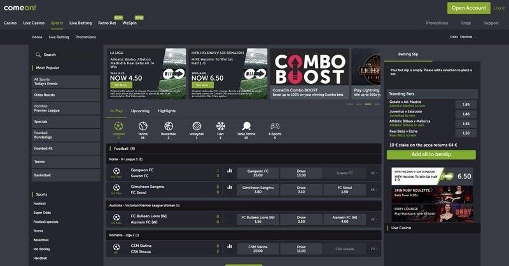
Task: Select the E-Sports gamepad icon
Action: (275, 126)
